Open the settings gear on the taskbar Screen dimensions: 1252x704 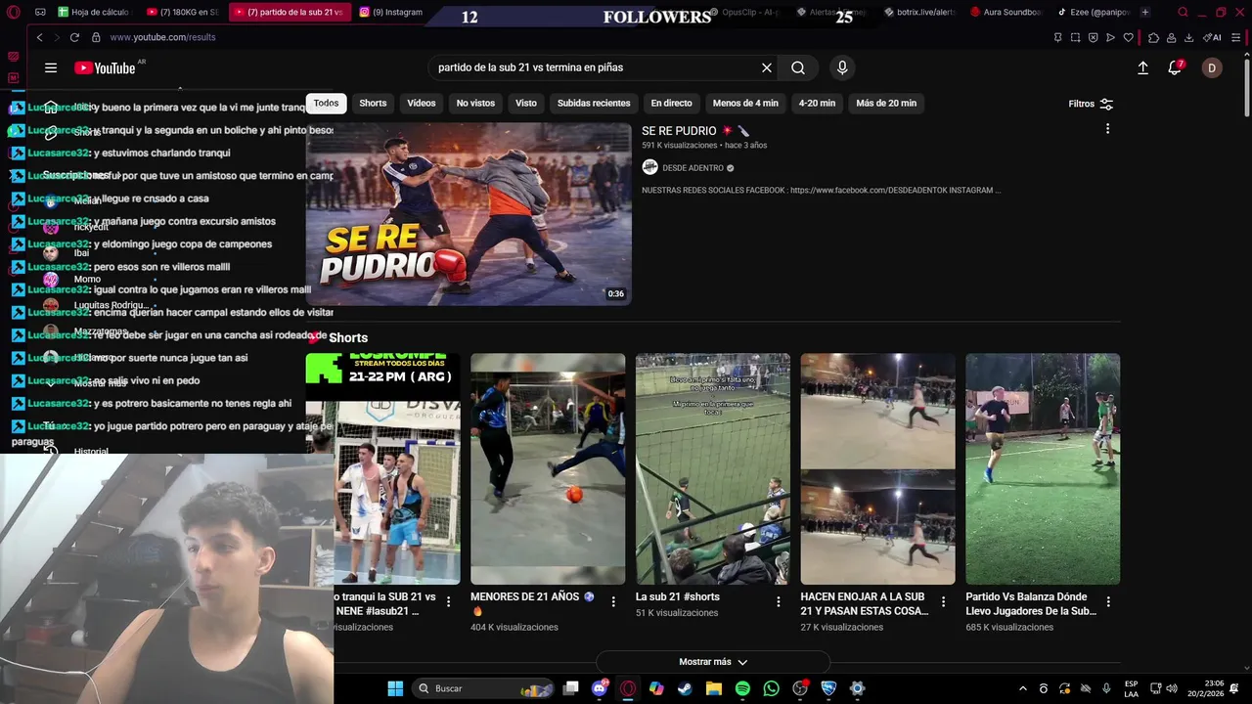857,688
